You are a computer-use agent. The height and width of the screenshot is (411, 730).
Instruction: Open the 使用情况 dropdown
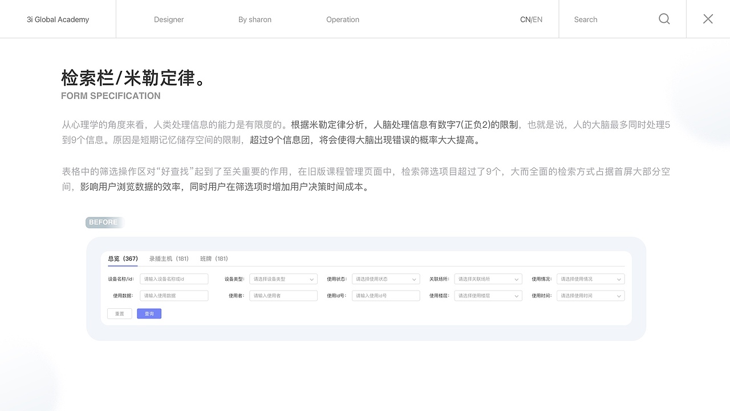coord(590,279)
